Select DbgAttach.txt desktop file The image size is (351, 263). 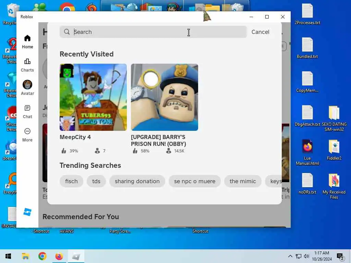point(307,116)
